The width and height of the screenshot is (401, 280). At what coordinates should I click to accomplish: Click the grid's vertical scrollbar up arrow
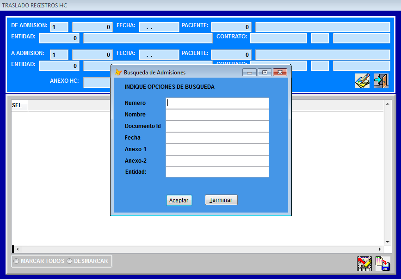388,104
